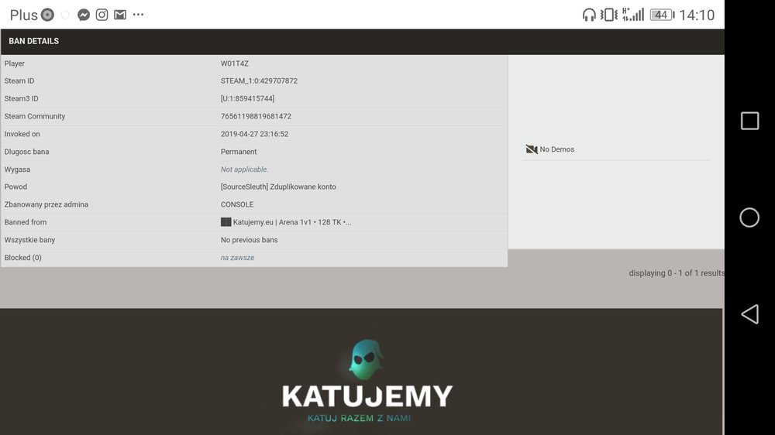This screenshot has height=435, width=775.
Task: Tap the round icon next to Plus
Action: click(47, 15)
